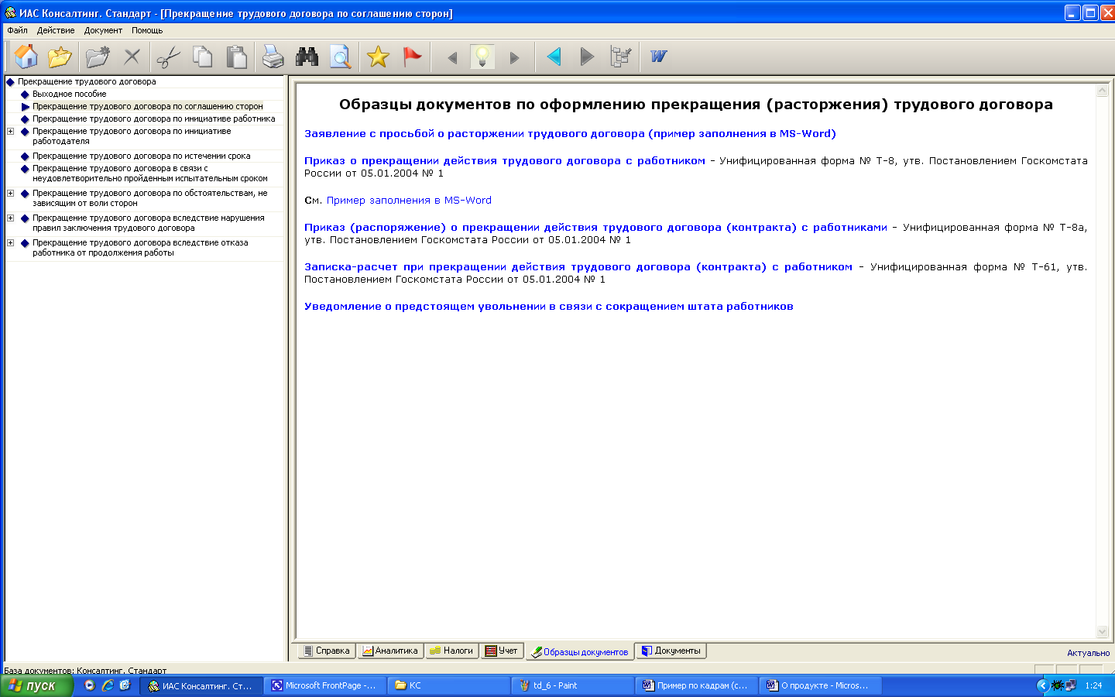The width and height of the screenshot is (1115, 697).
Task: Open the Действие menu
Action: pyautogui.click(x=56, y=30)
